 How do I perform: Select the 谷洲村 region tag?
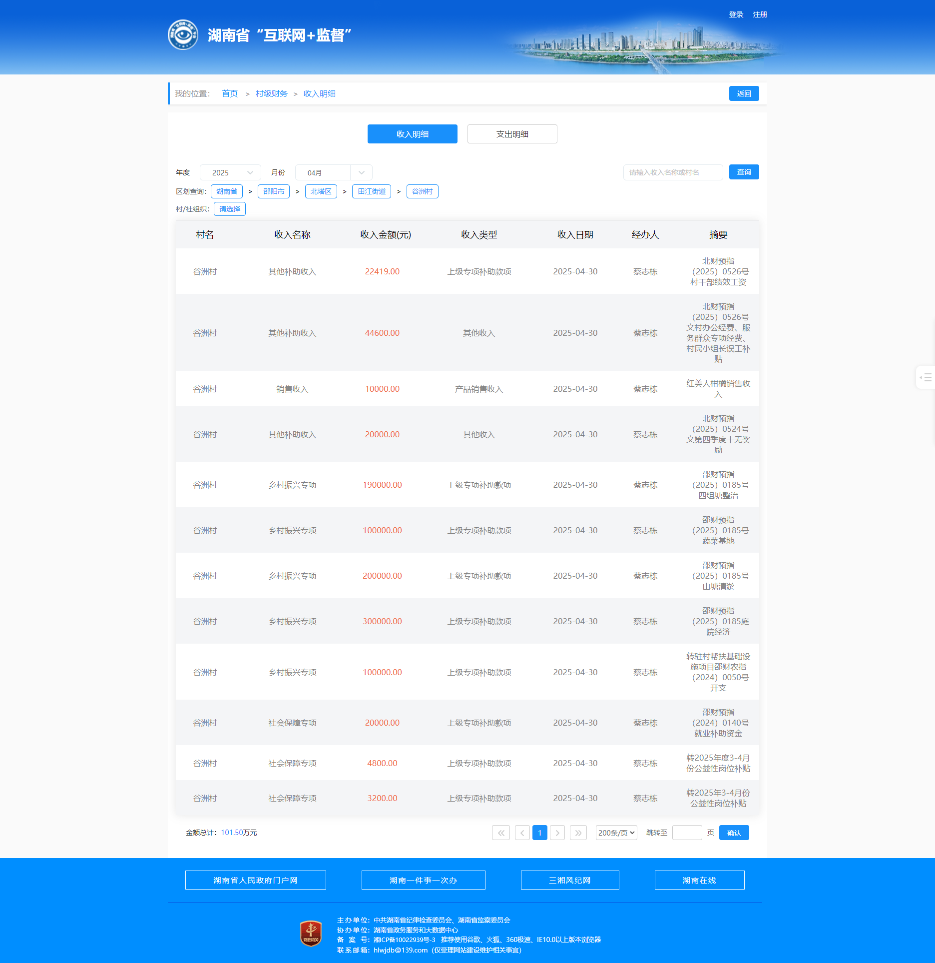point(423,191)
